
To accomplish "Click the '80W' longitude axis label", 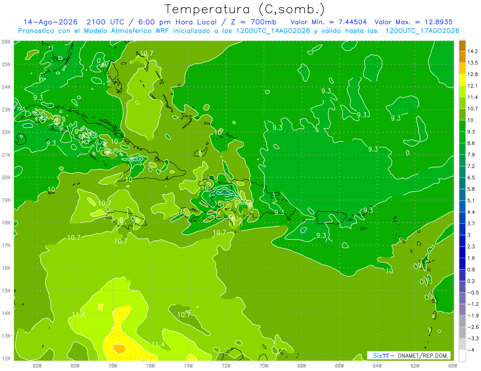I will (x=75, y=366).
